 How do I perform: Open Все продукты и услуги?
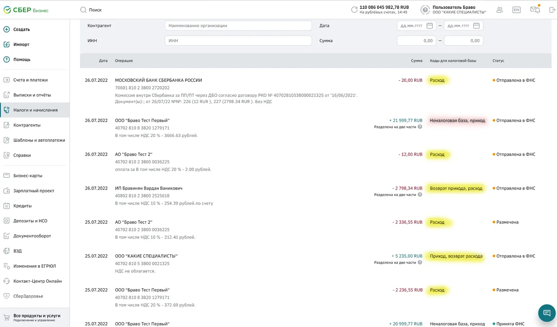(35, 317)
